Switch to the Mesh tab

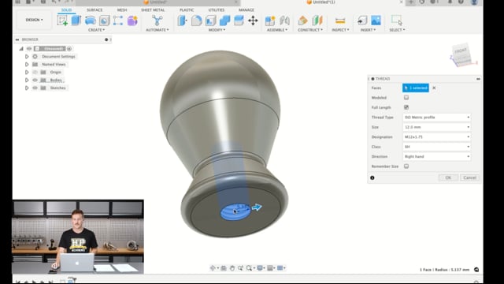tap(122, 10)
